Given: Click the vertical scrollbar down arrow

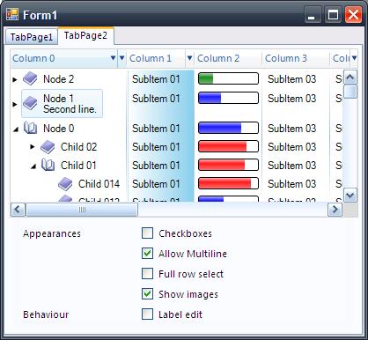Looking at the screenshot, I should click(350, 195).
